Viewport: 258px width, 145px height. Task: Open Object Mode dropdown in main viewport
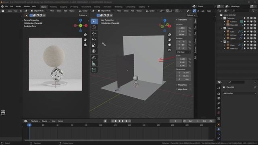[106, 11]
